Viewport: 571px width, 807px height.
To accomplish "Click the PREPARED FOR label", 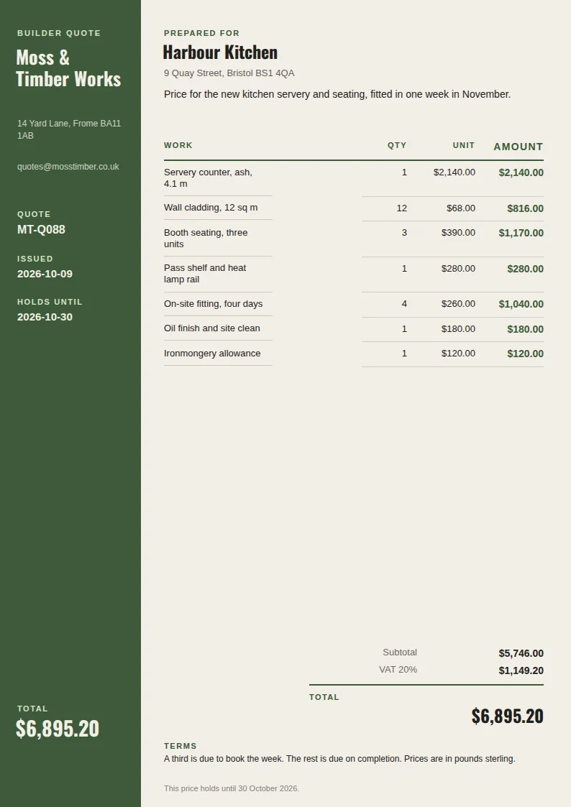I will pyautogui.click(x=202, y=33).
